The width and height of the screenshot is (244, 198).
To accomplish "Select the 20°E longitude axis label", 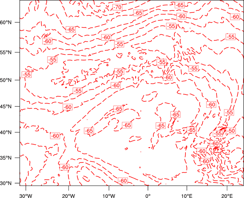I will (227, 196).
